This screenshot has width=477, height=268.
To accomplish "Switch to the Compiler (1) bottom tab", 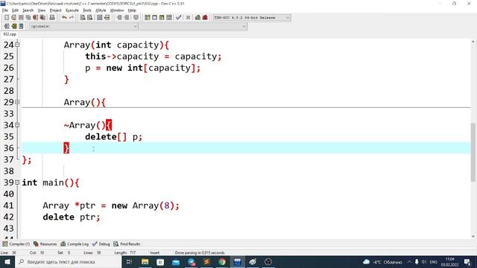I will pyautogui.click(x=16, y=244).
